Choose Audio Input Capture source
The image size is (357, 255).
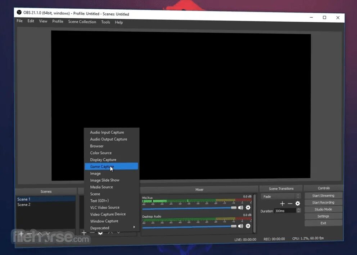112,132
